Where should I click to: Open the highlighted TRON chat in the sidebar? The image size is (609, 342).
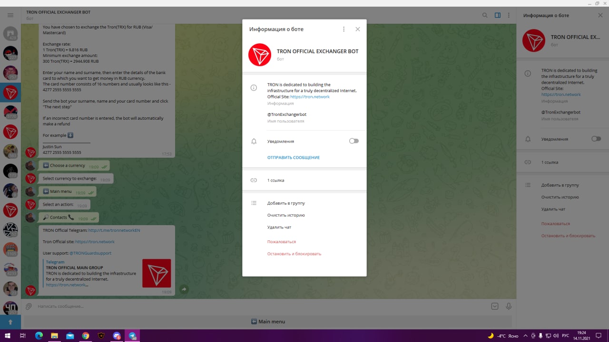pyautogui.click(x=10, y=93)
